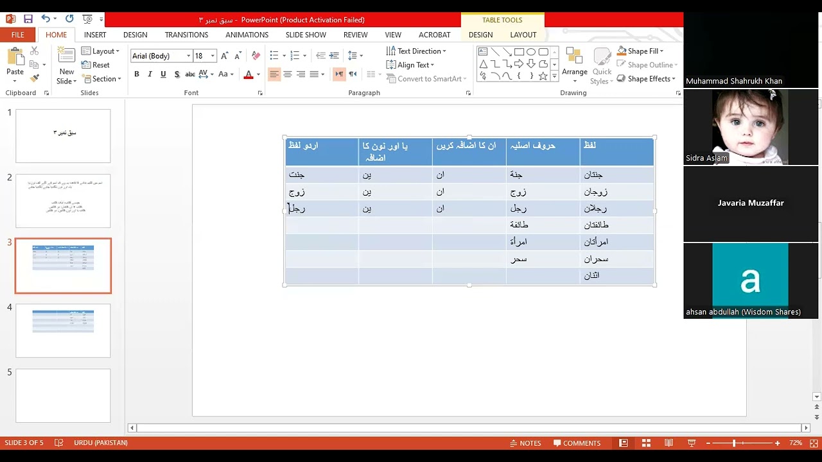Click the Paste clipboard icon
822x462 pixels.
click(x=15, y=58)
